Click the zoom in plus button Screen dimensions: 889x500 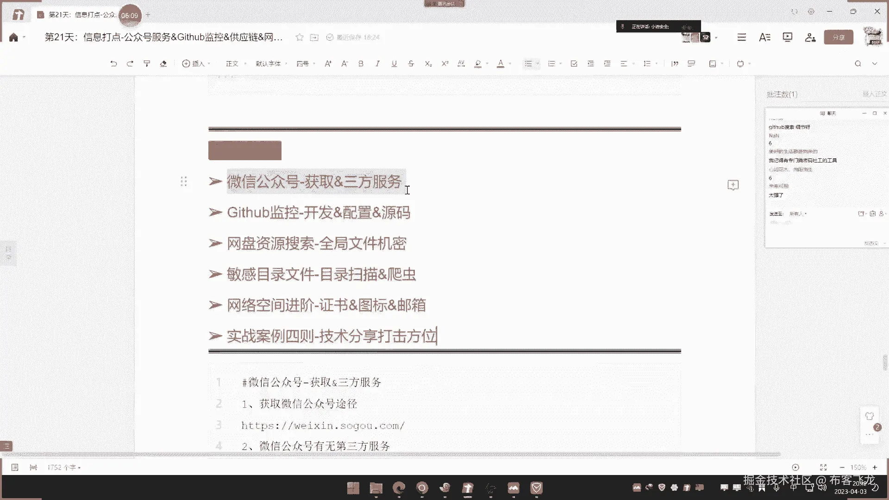pos(875,468)
